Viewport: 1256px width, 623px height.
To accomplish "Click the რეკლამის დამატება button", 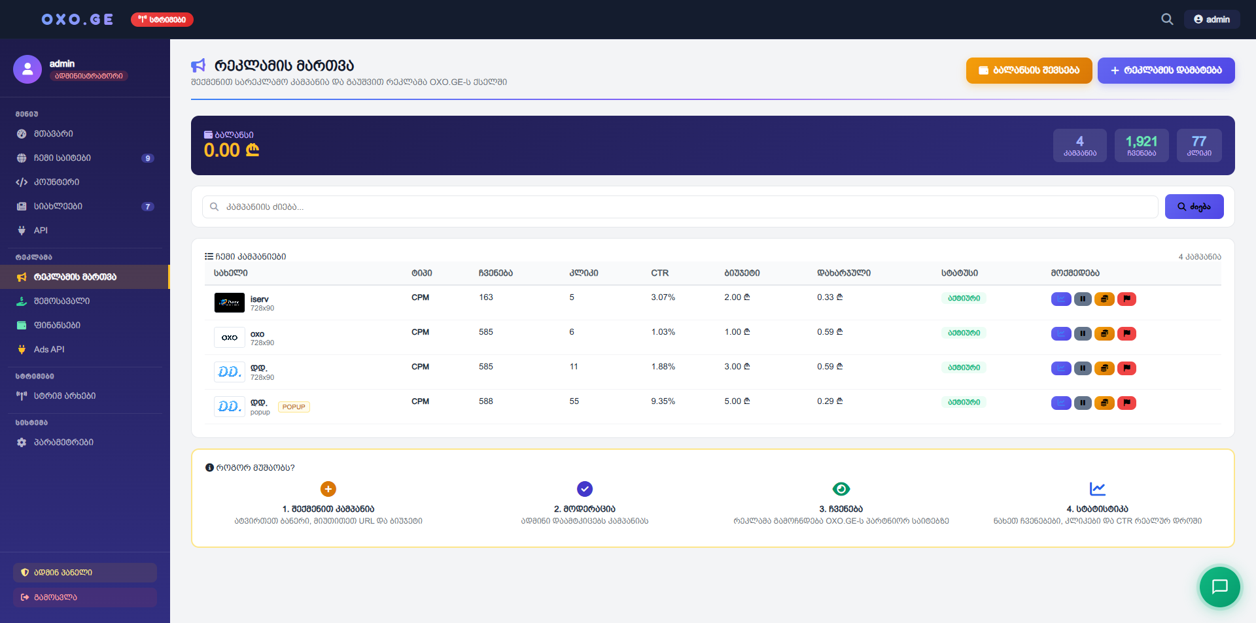I will pyautogui.click(x=1166, y=71).
